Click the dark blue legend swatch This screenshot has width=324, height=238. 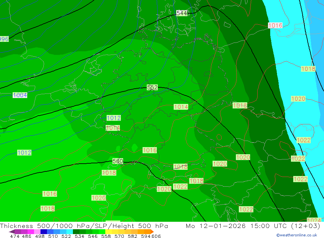(44, 232)
